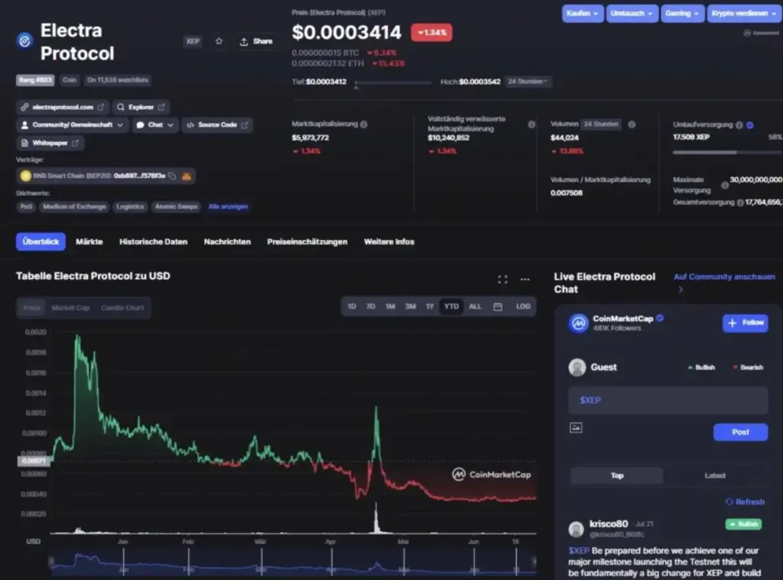Click the Marktkapitalisierung info icon
This screenshot has height=580, width=783.
[363, 124]
